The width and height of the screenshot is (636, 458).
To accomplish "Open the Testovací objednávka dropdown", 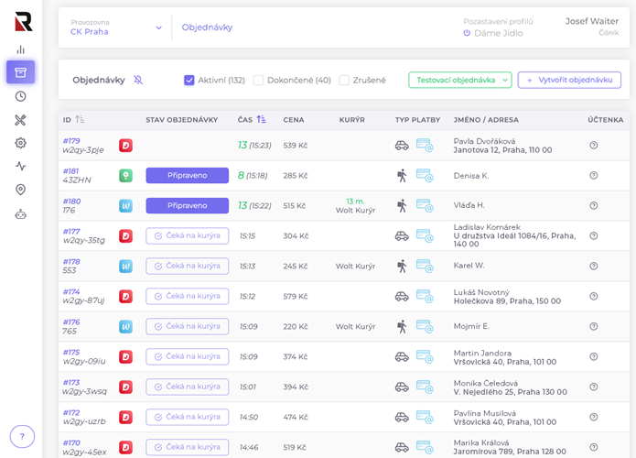I will point(459,80).
